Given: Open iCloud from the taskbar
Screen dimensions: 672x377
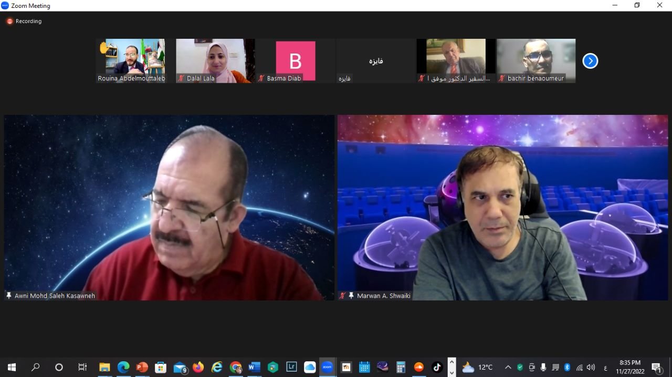Looking at the screenshot, I should pos(310,367).
